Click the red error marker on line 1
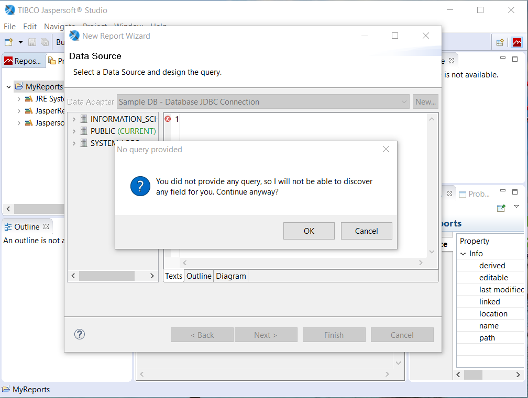 point(168,119)
